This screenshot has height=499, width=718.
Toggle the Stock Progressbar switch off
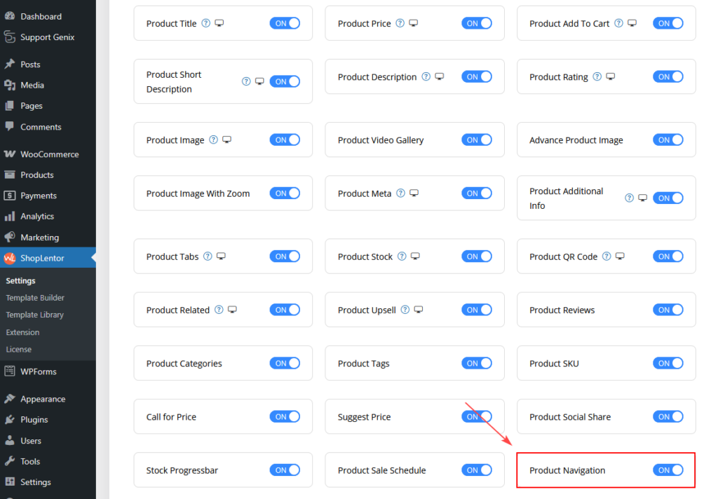click(285, 470)
